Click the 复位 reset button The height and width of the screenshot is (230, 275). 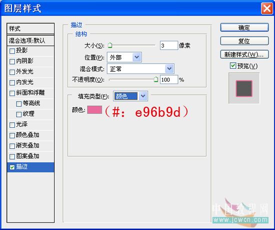point(244,41)
